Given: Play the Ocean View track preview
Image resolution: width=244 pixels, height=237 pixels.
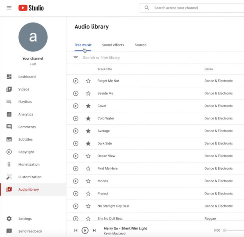Looking at the screenshot, I should coord(76,156).
